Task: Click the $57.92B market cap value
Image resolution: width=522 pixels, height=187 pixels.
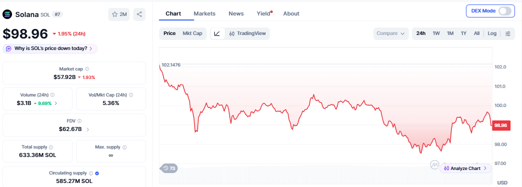Action: point(65,77)
